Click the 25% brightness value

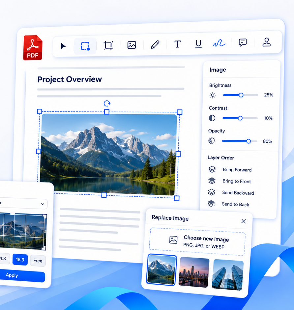[269, 95]
